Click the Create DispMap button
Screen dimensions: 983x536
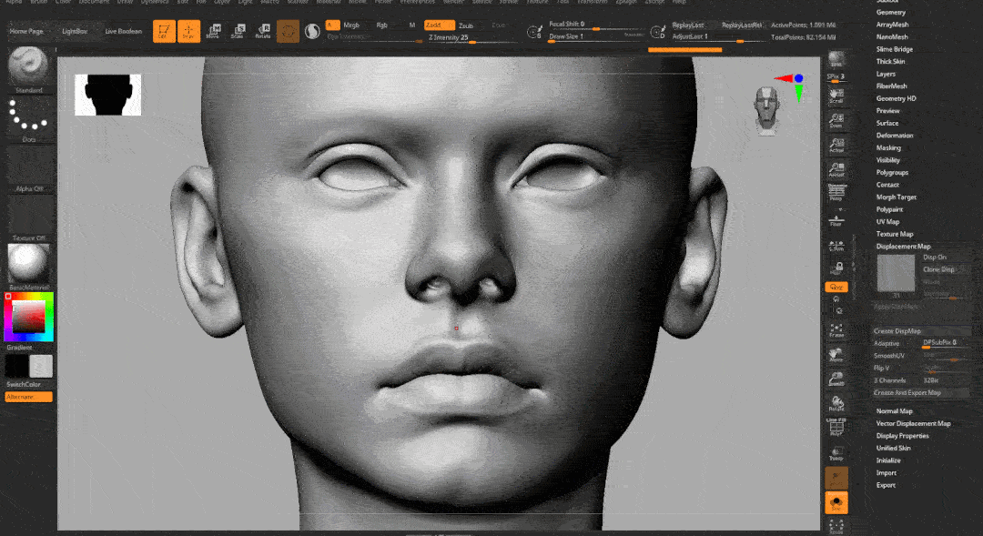pyautogui.click(x=897, y=331)
